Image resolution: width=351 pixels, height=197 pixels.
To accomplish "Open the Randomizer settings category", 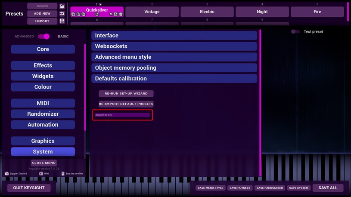I will (43, 114).
